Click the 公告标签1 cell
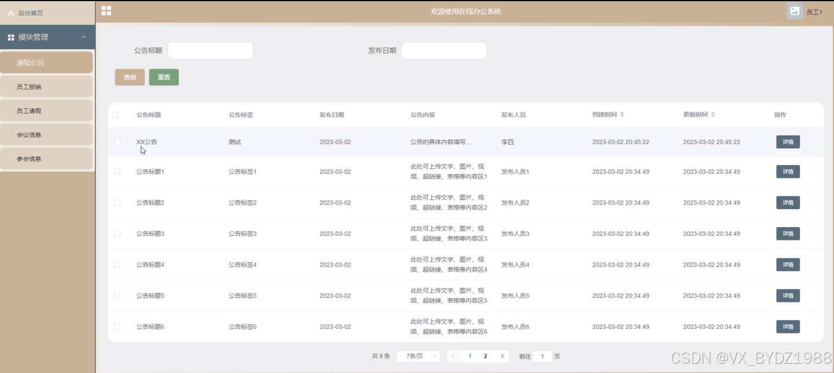The height and width of the screenshot is (373, 834). pyautogui.click(x=242, y=171)
